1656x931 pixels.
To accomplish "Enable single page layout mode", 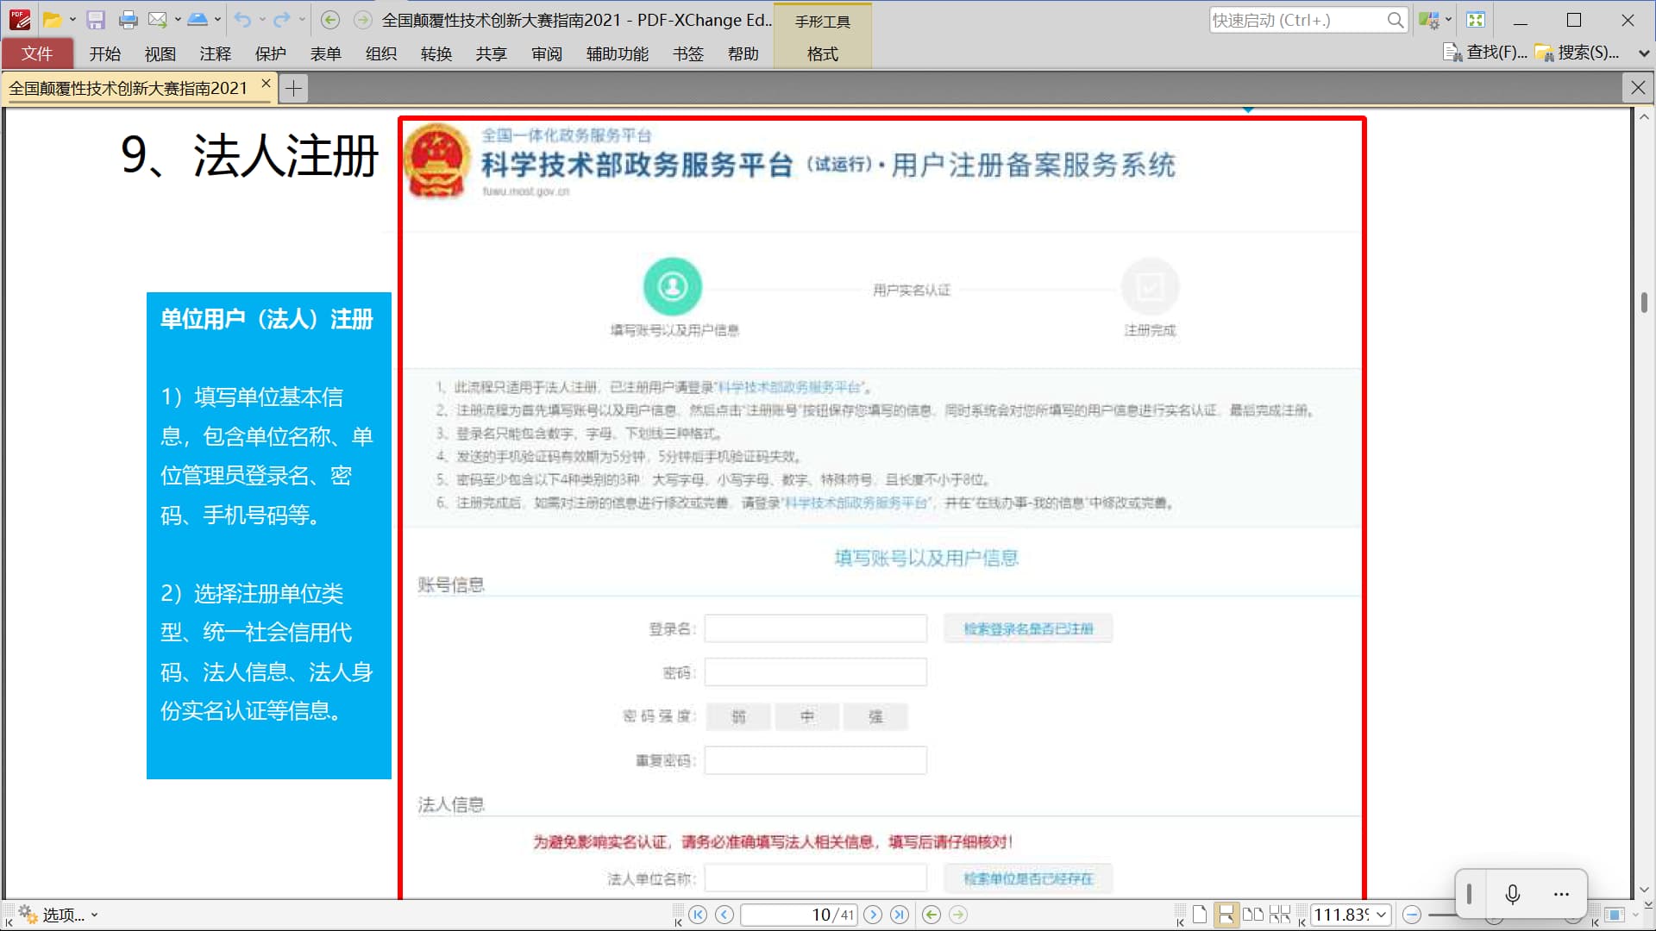I will point(1200,915).
